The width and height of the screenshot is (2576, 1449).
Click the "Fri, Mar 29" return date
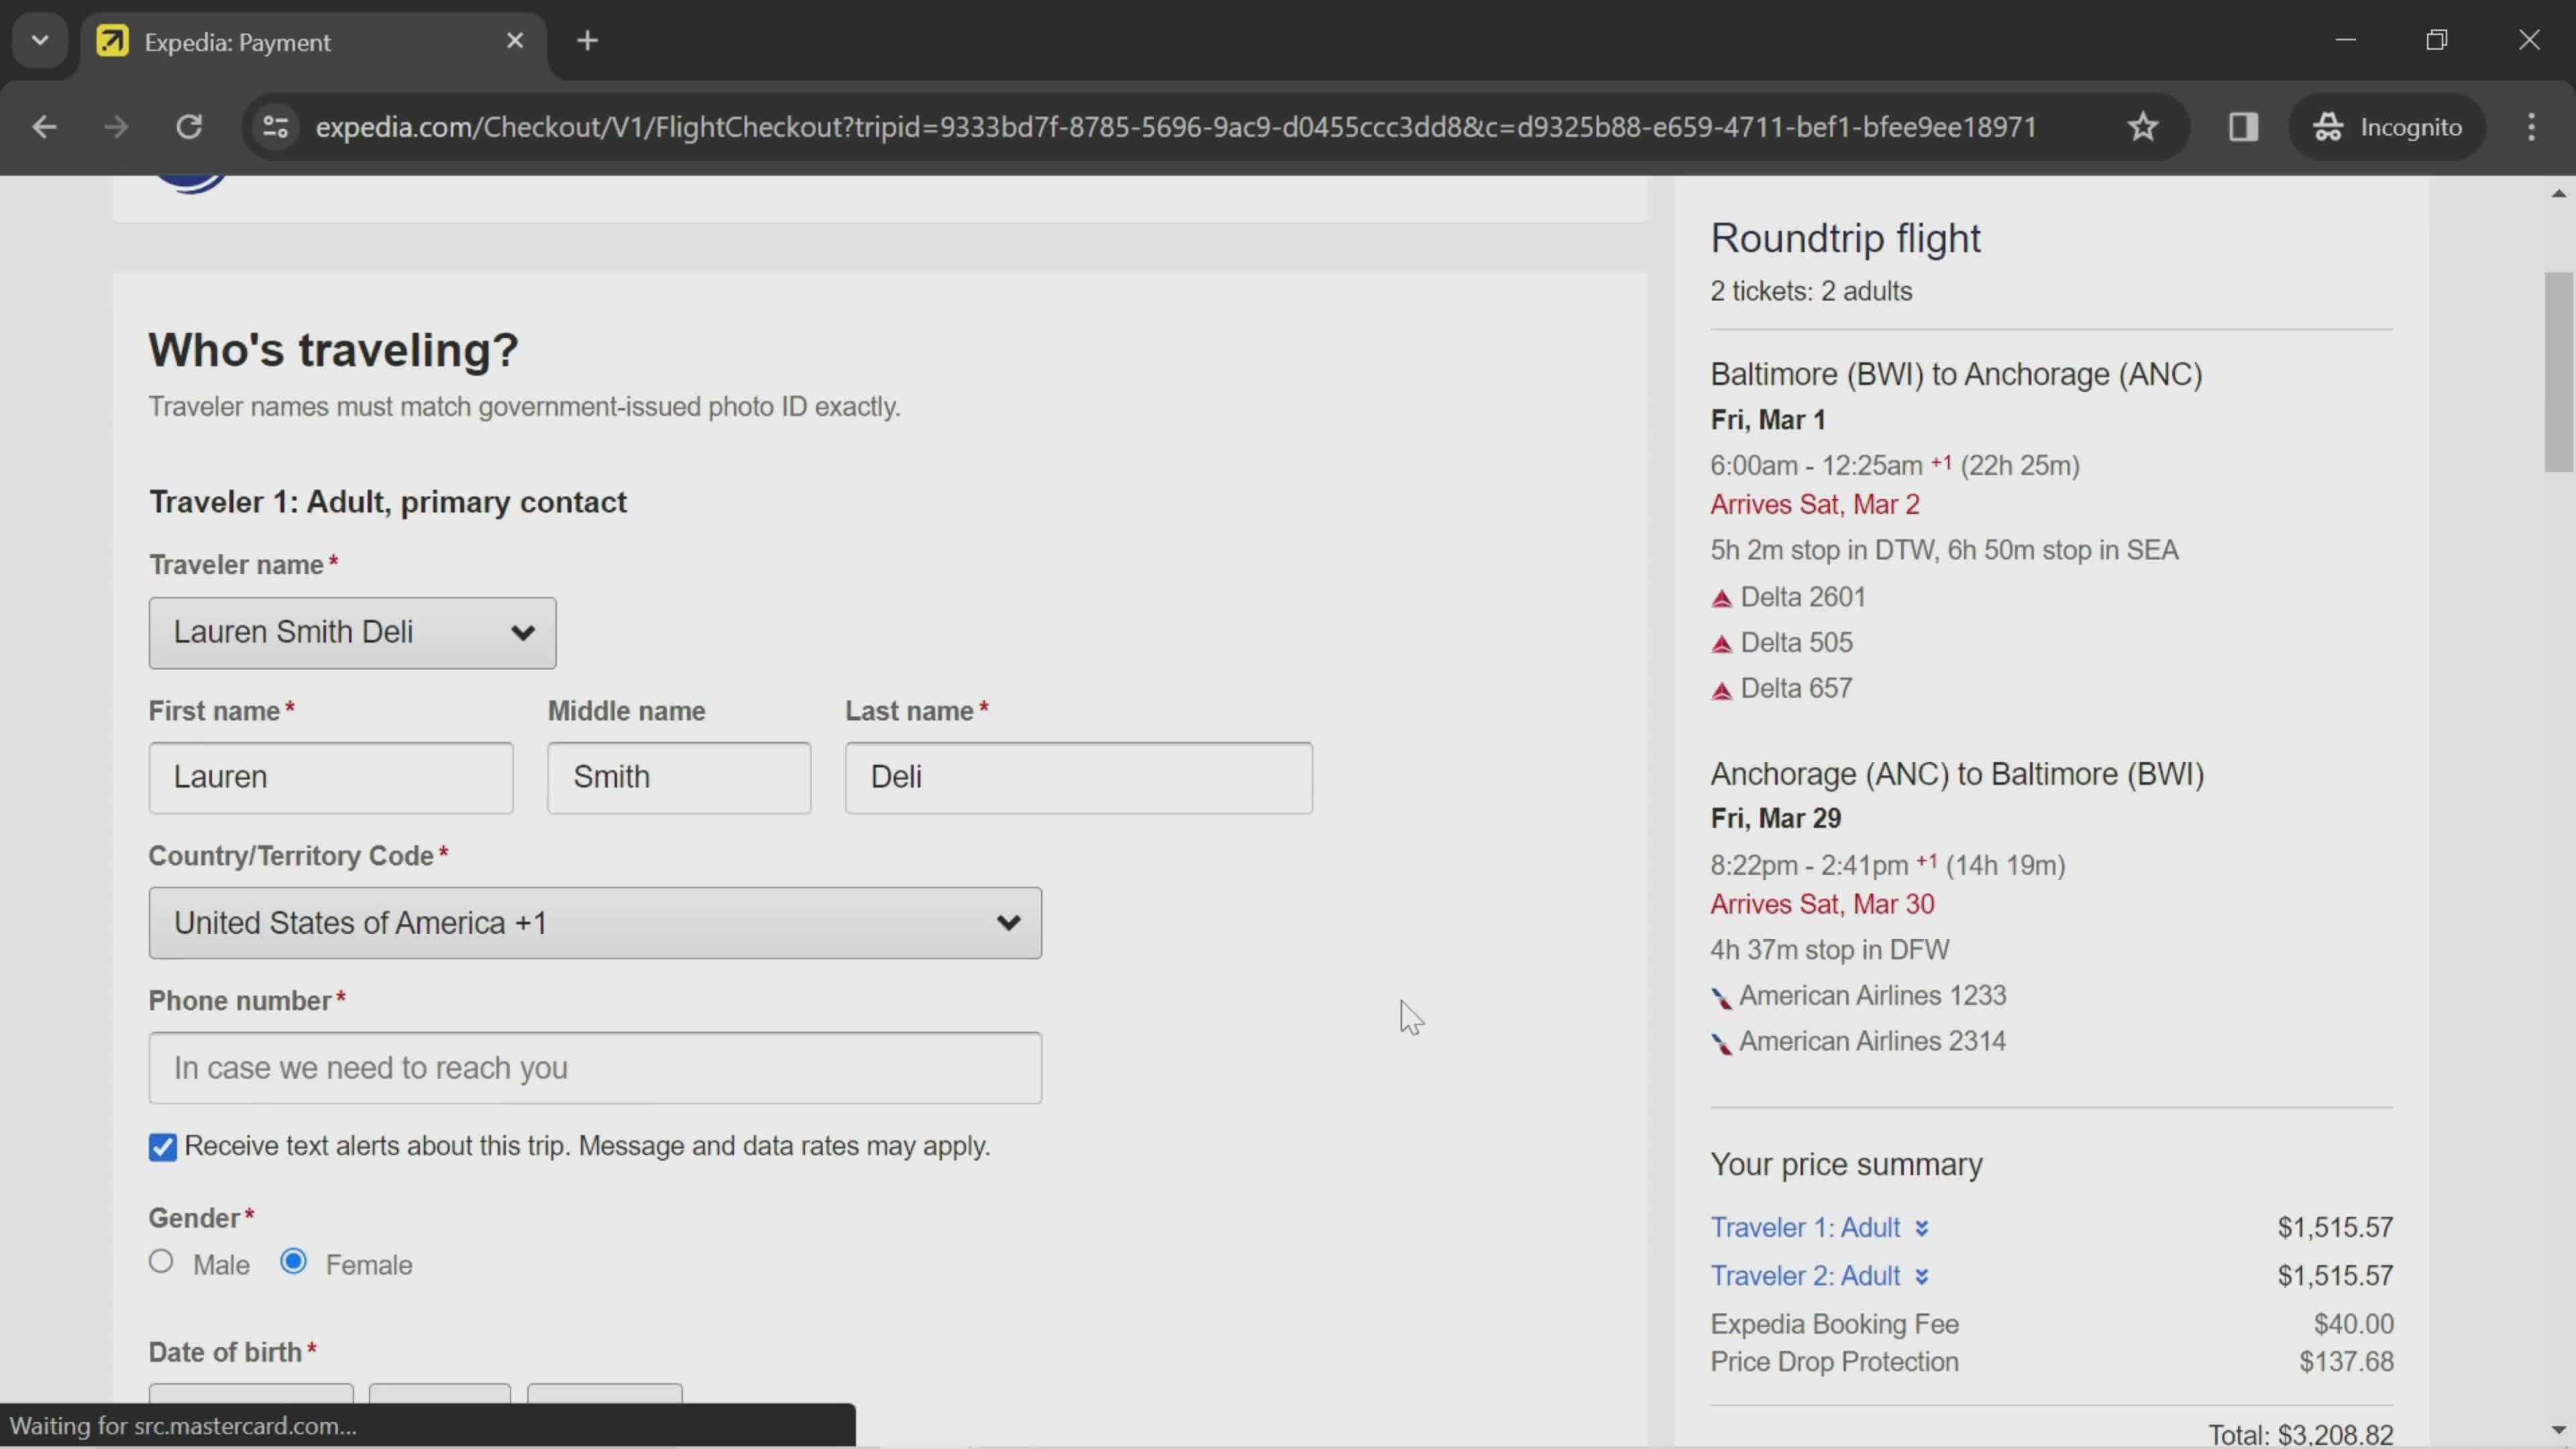click(x=1775, y=819)
